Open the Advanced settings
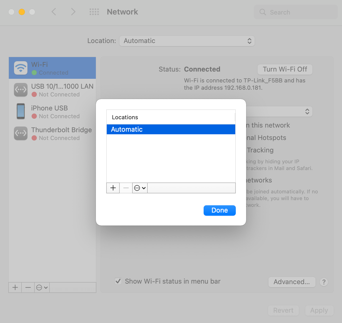 tap(292, 282)
